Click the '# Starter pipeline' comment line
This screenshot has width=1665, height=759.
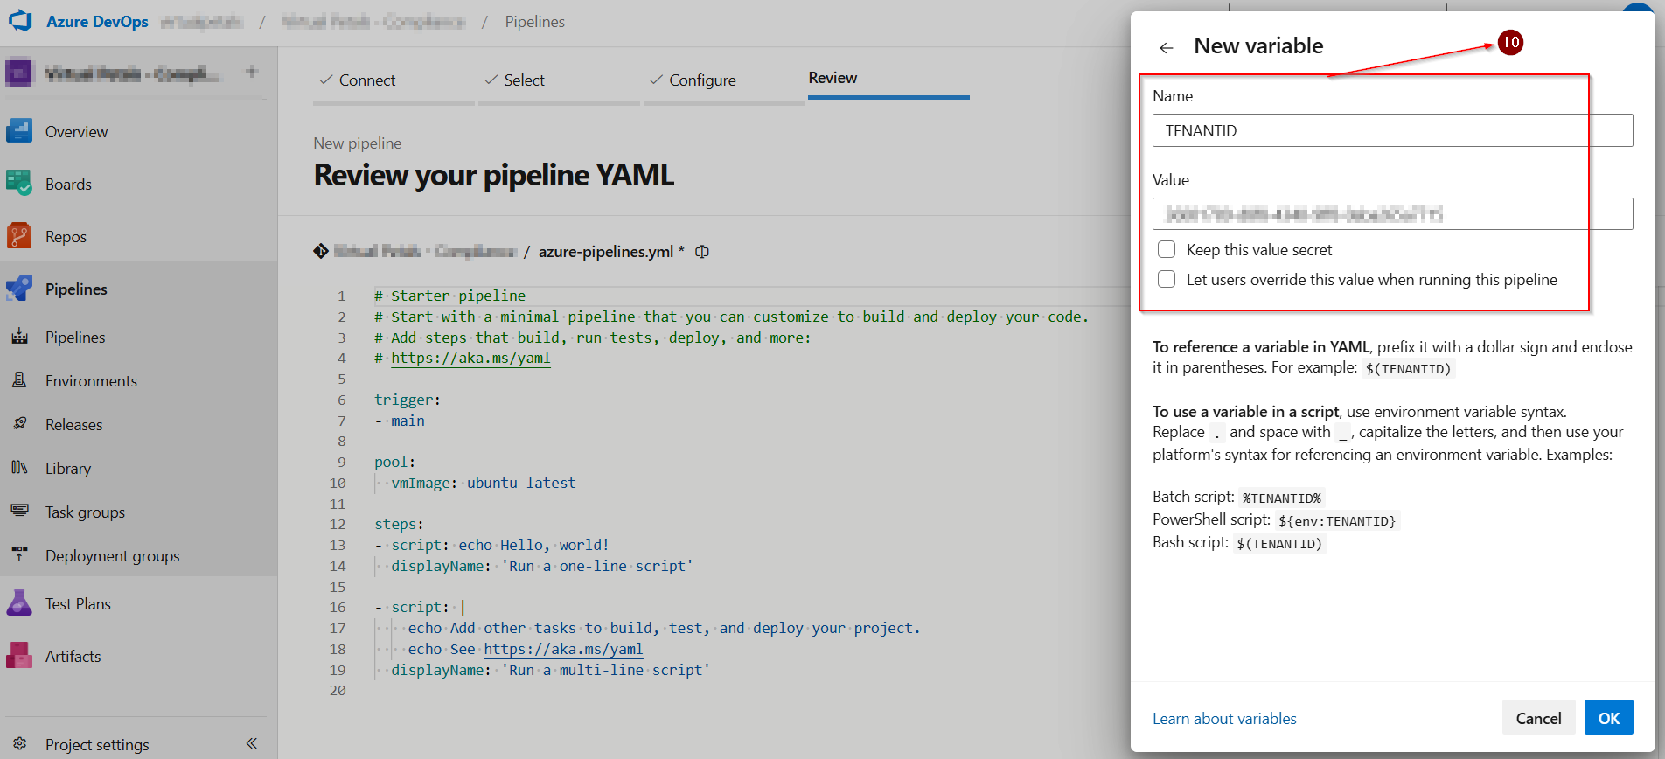tap(450, 296)
